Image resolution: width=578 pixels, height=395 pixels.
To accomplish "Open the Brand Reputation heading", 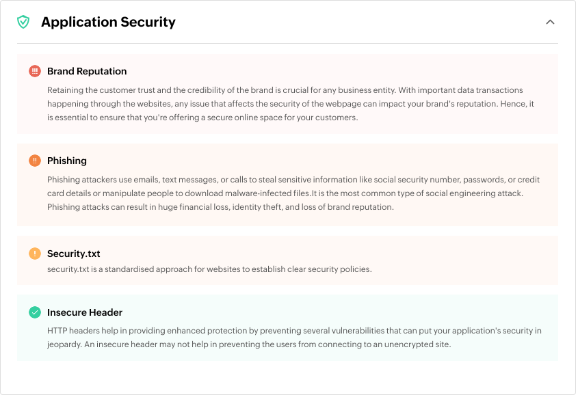I will pyautogui.click(x=87, y=70).
